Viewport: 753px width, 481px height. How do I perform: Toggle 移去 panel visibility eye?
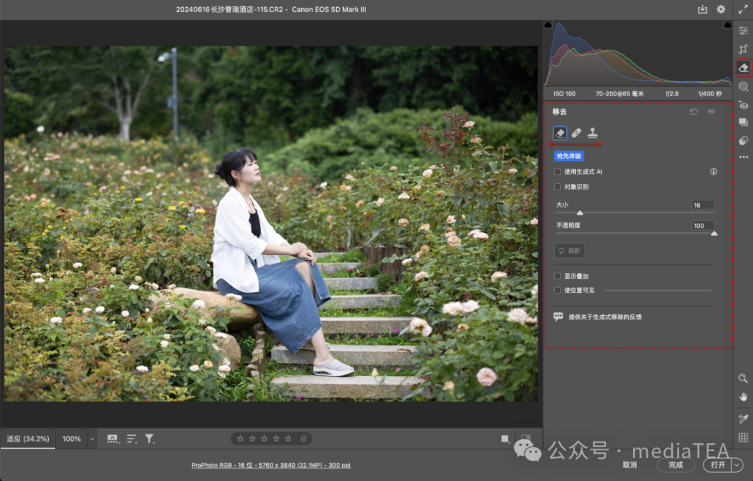[711, 112]
